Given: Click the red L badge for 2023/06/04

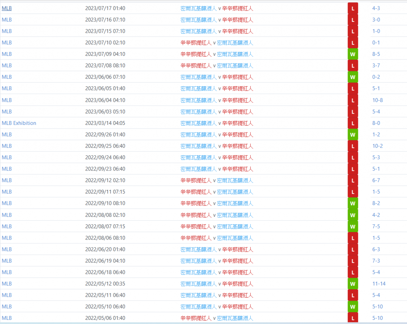Looking at the screenshot, I should (353, 100).
